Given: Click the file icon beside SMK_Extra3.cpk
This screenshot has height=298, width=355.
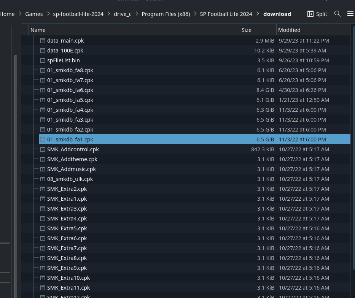Looking at the screenshot, I should click(x=42, y=209).
